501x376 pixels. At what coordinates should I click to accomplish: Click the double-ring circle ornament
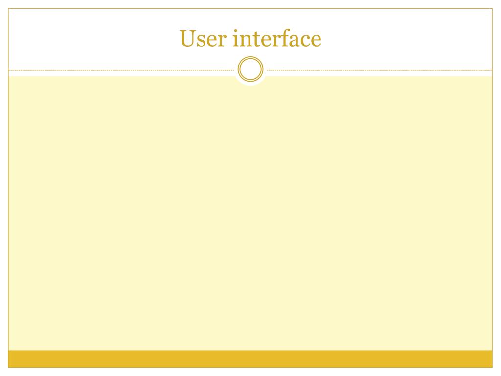(x=250, y=69)
